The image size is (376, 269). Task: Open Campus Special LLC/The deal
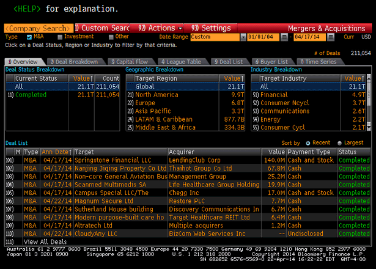pyautogui.click(x=111, y=193)
